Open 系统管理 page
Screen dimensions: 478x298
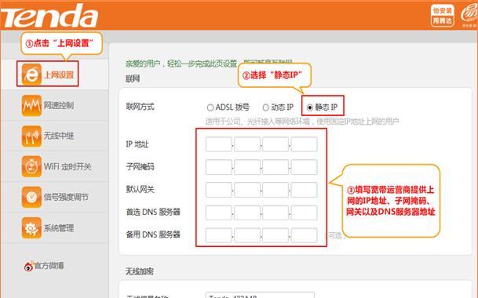tap(59, 228)
